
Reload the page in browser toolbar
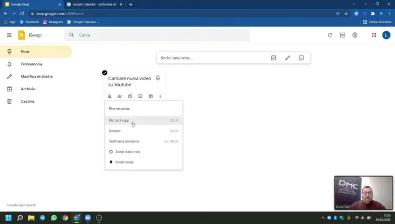22,14
